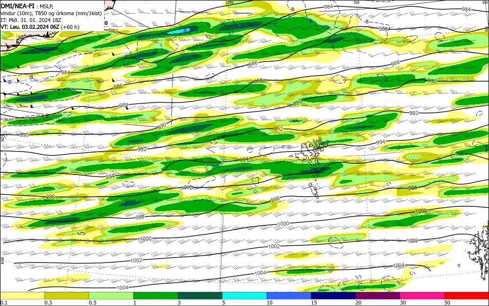Click the '982' isobar label

click(113, 31)
